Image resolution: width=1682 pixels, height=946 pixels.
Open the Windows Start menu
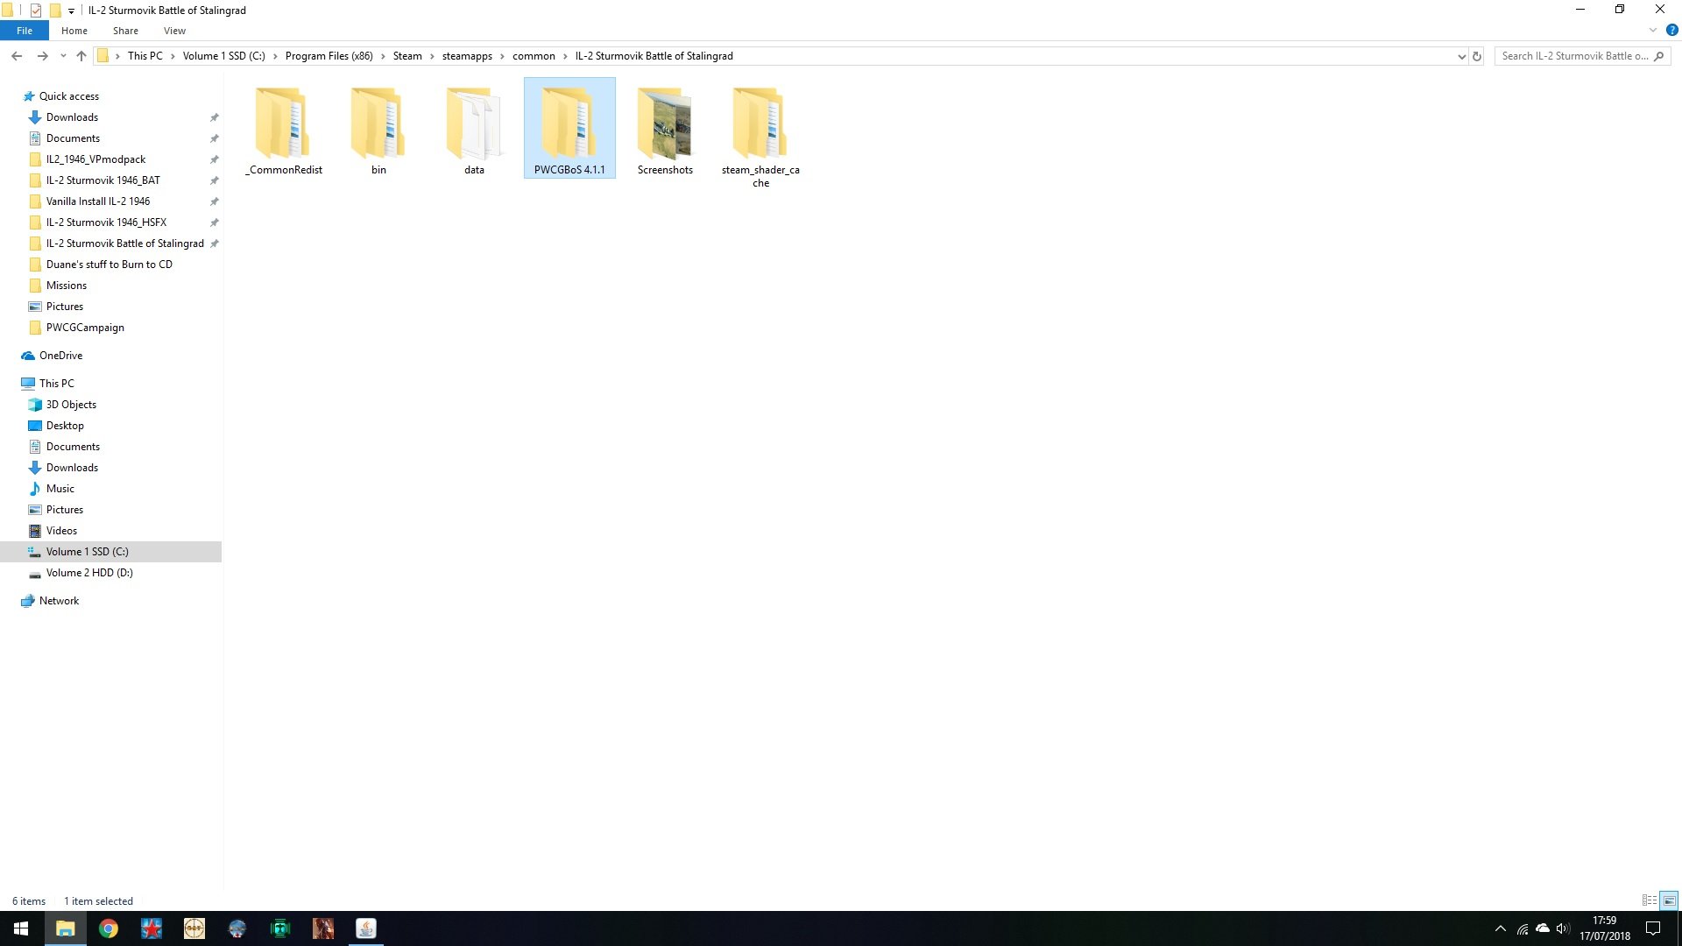click(21, 928)
